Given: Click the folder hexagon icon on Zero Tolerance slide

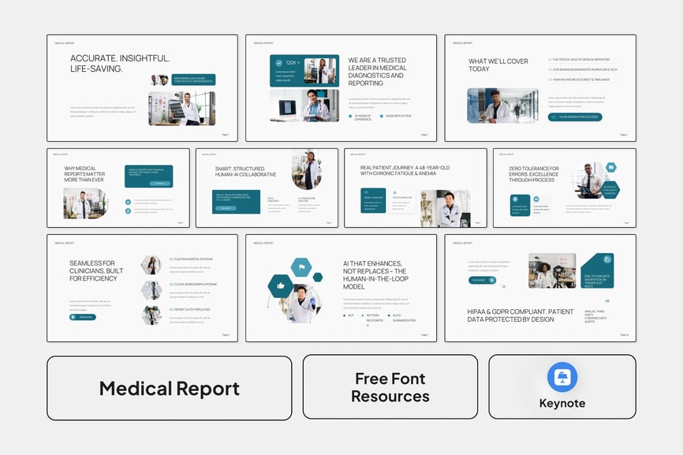Looking at the screenshot, I should click(x=610, y=167).
